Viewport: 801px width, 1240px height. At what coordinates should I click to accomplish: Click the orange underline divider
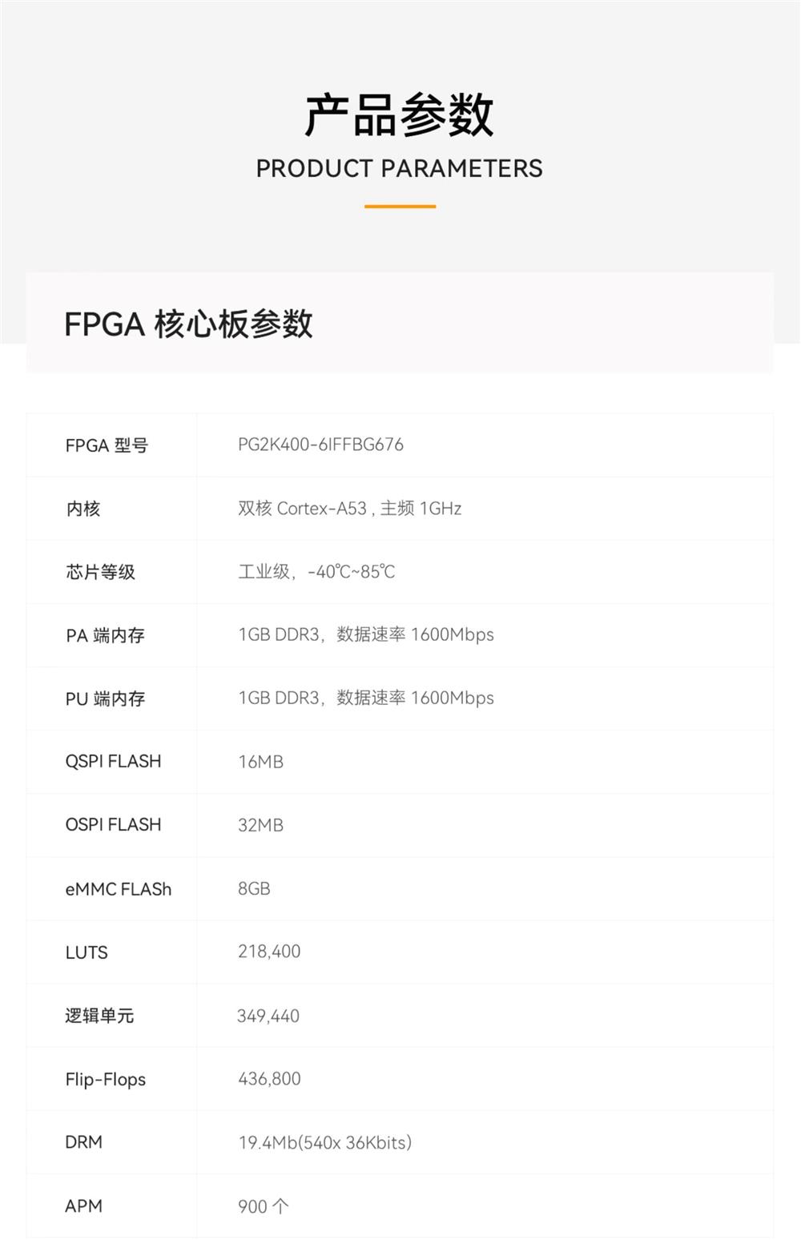400,206
